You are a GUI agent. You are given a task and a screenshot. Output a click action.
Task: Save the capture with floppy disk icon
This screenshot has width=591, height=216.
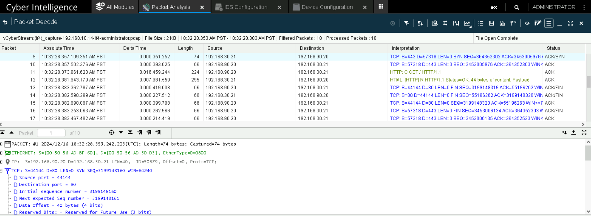pos(491,23)
